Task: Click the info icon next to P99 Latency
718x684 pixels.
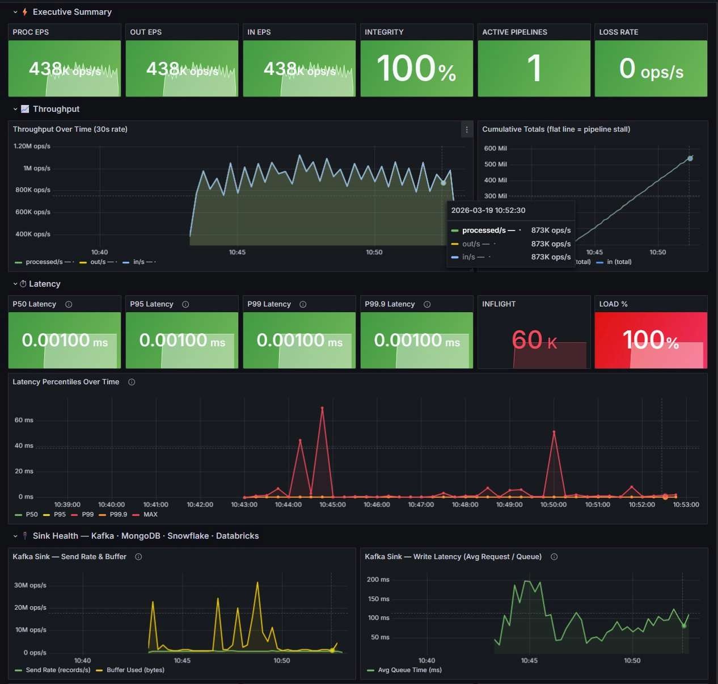Action: click(x=303, y=304)
